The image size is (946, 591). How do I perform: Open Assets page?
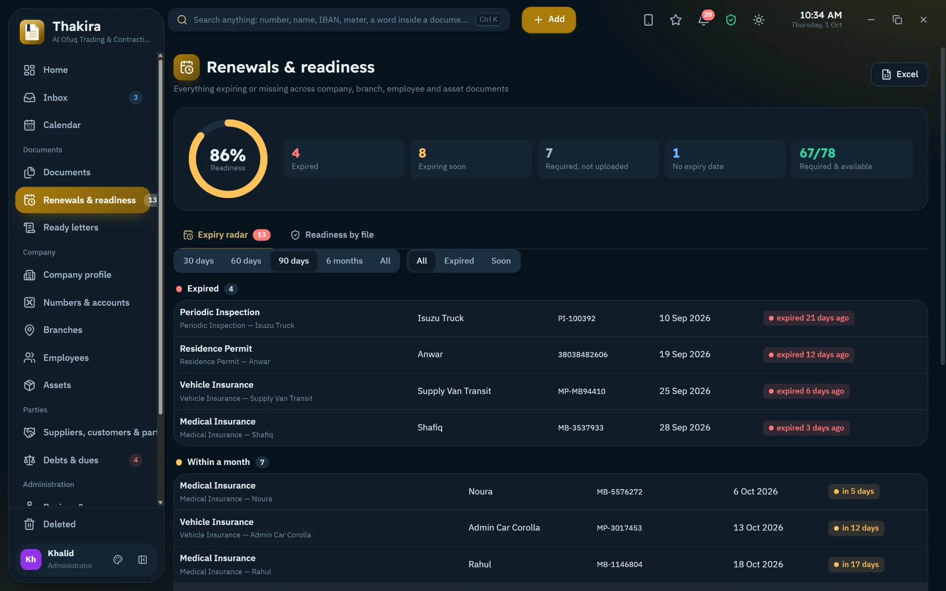(x=83, y=385)
